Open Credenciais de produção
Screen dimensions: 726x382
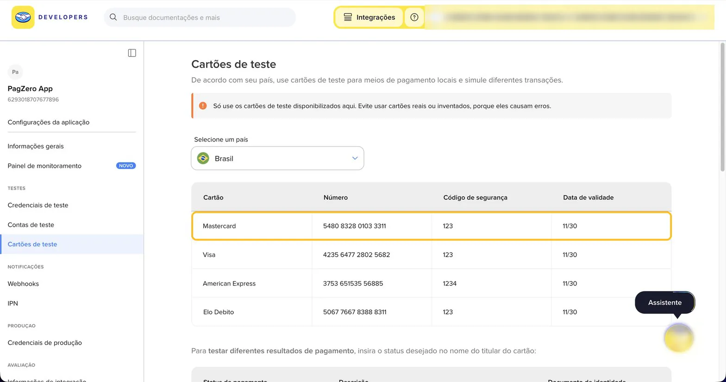click(45, 343)
